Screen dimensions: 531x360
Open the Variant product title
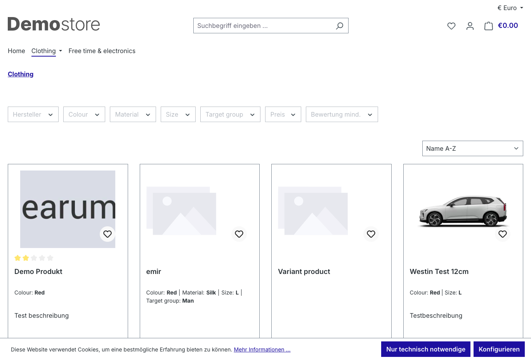coord(304,272)
